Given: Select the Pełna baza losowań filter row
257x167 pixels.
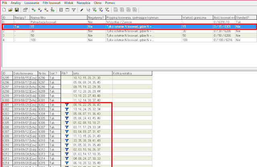Looking at the screenshot, I should (x=129, y=22).
